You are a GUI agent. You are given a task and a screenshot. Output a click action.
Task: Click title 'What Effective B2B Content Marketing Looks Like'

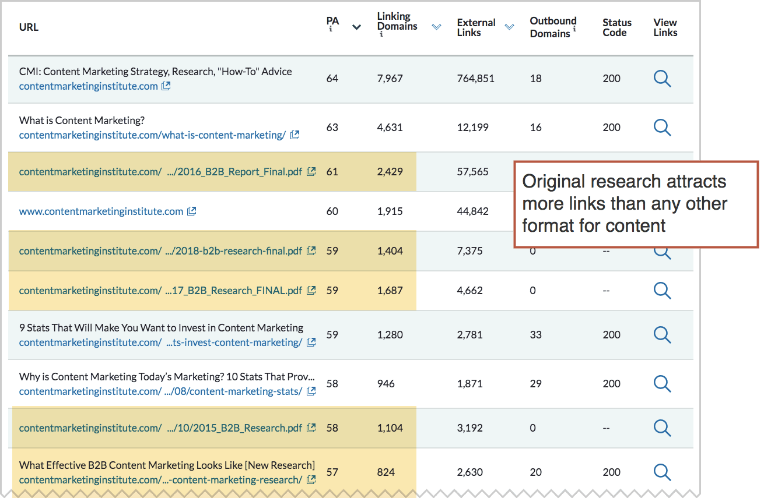click(167, 465)
